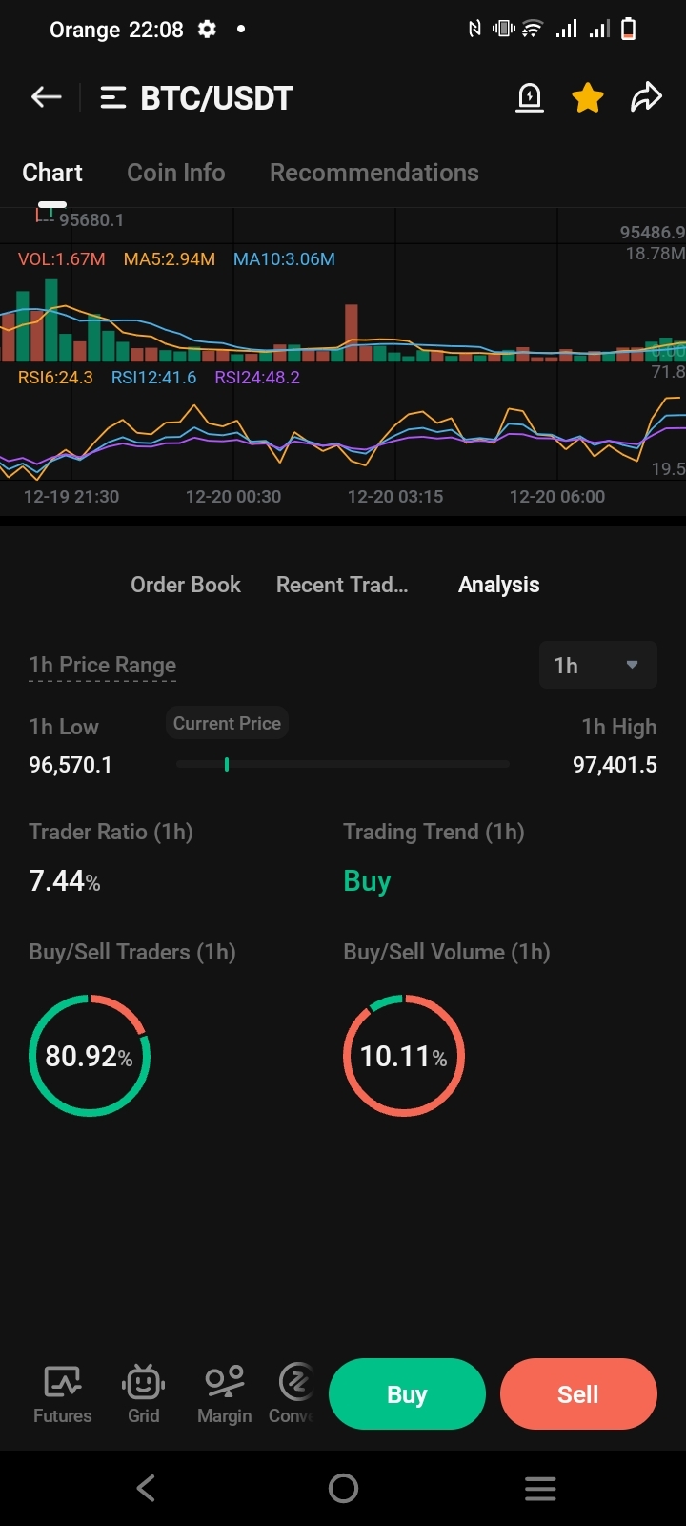Open Margin trading icon
Image resolution: width=686 pixels, height=1526 pixels.
click(x=225, y=1394)
